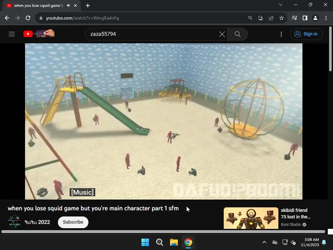Open the clock showing 3:08 AM
This screenshot has height=250, width=333.
pyautogui.click(x=310, y=242)
